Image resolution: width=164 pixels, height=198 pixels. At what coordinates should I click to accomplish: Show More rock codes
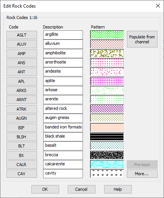[142, 174]
